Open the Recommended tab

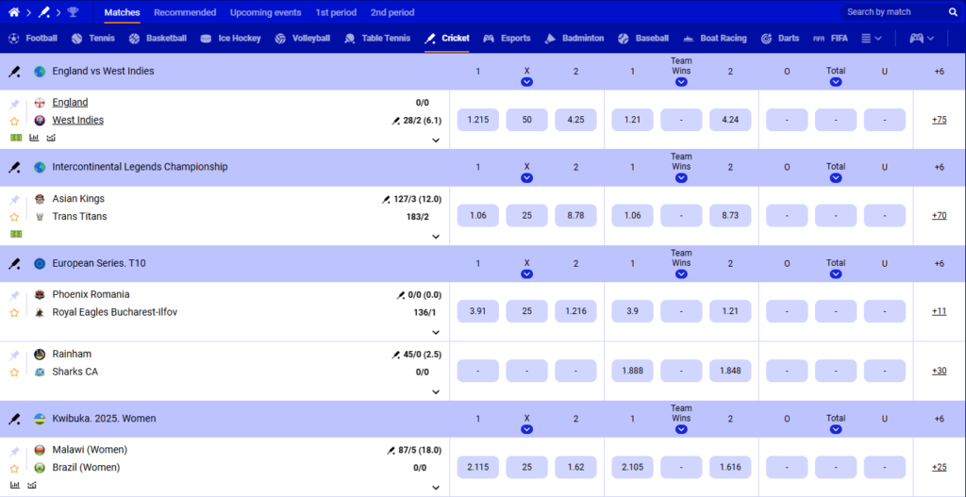[185, 12]
